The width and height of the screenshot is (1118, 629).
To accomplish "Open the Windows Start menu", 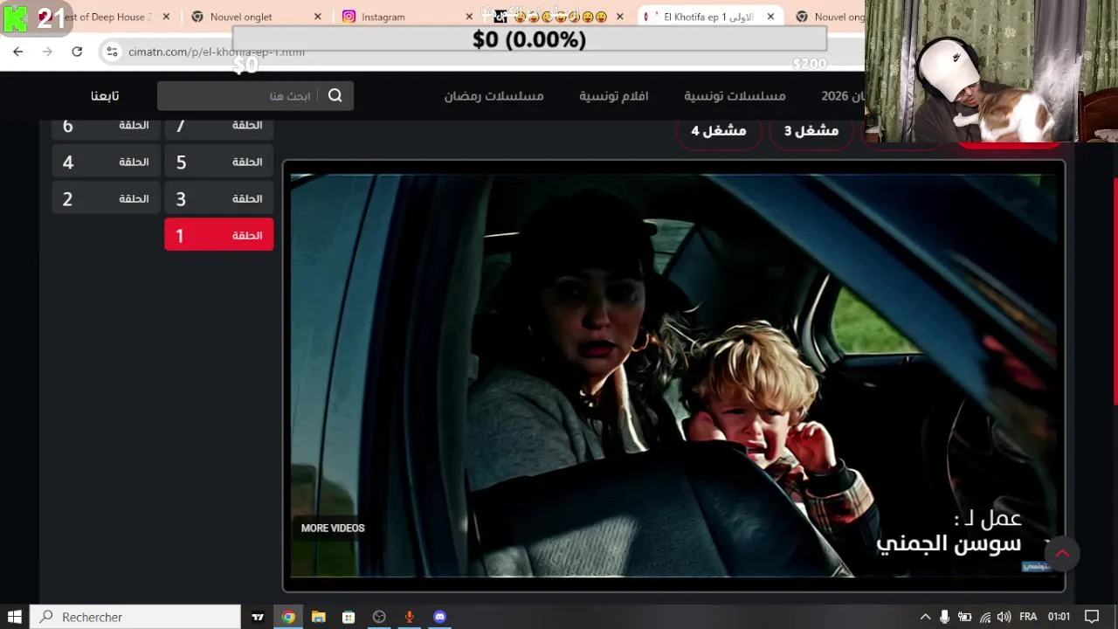I will pyautogui.click(x=15, y=617).
